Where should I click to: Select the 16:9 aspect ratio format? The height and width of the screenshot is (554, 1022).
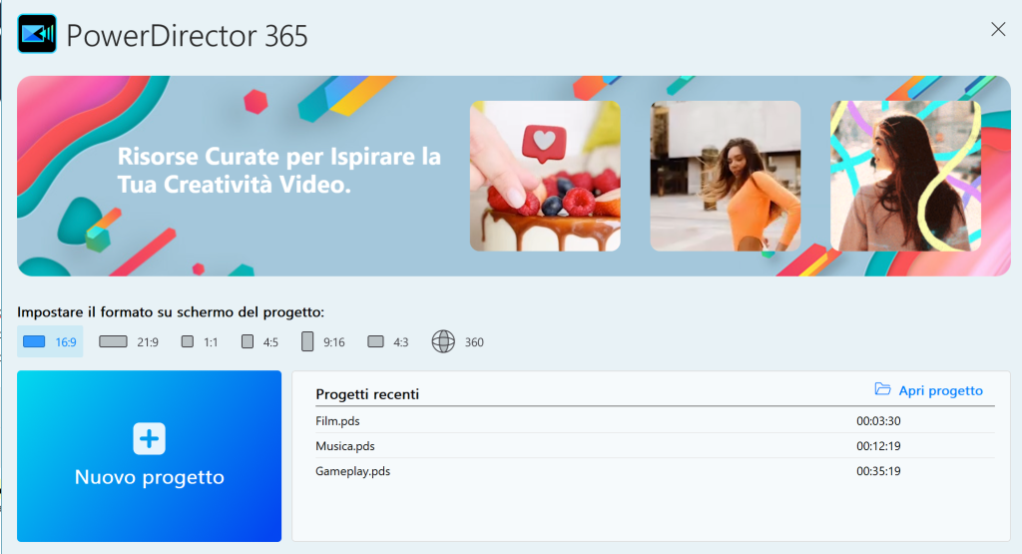50,342
